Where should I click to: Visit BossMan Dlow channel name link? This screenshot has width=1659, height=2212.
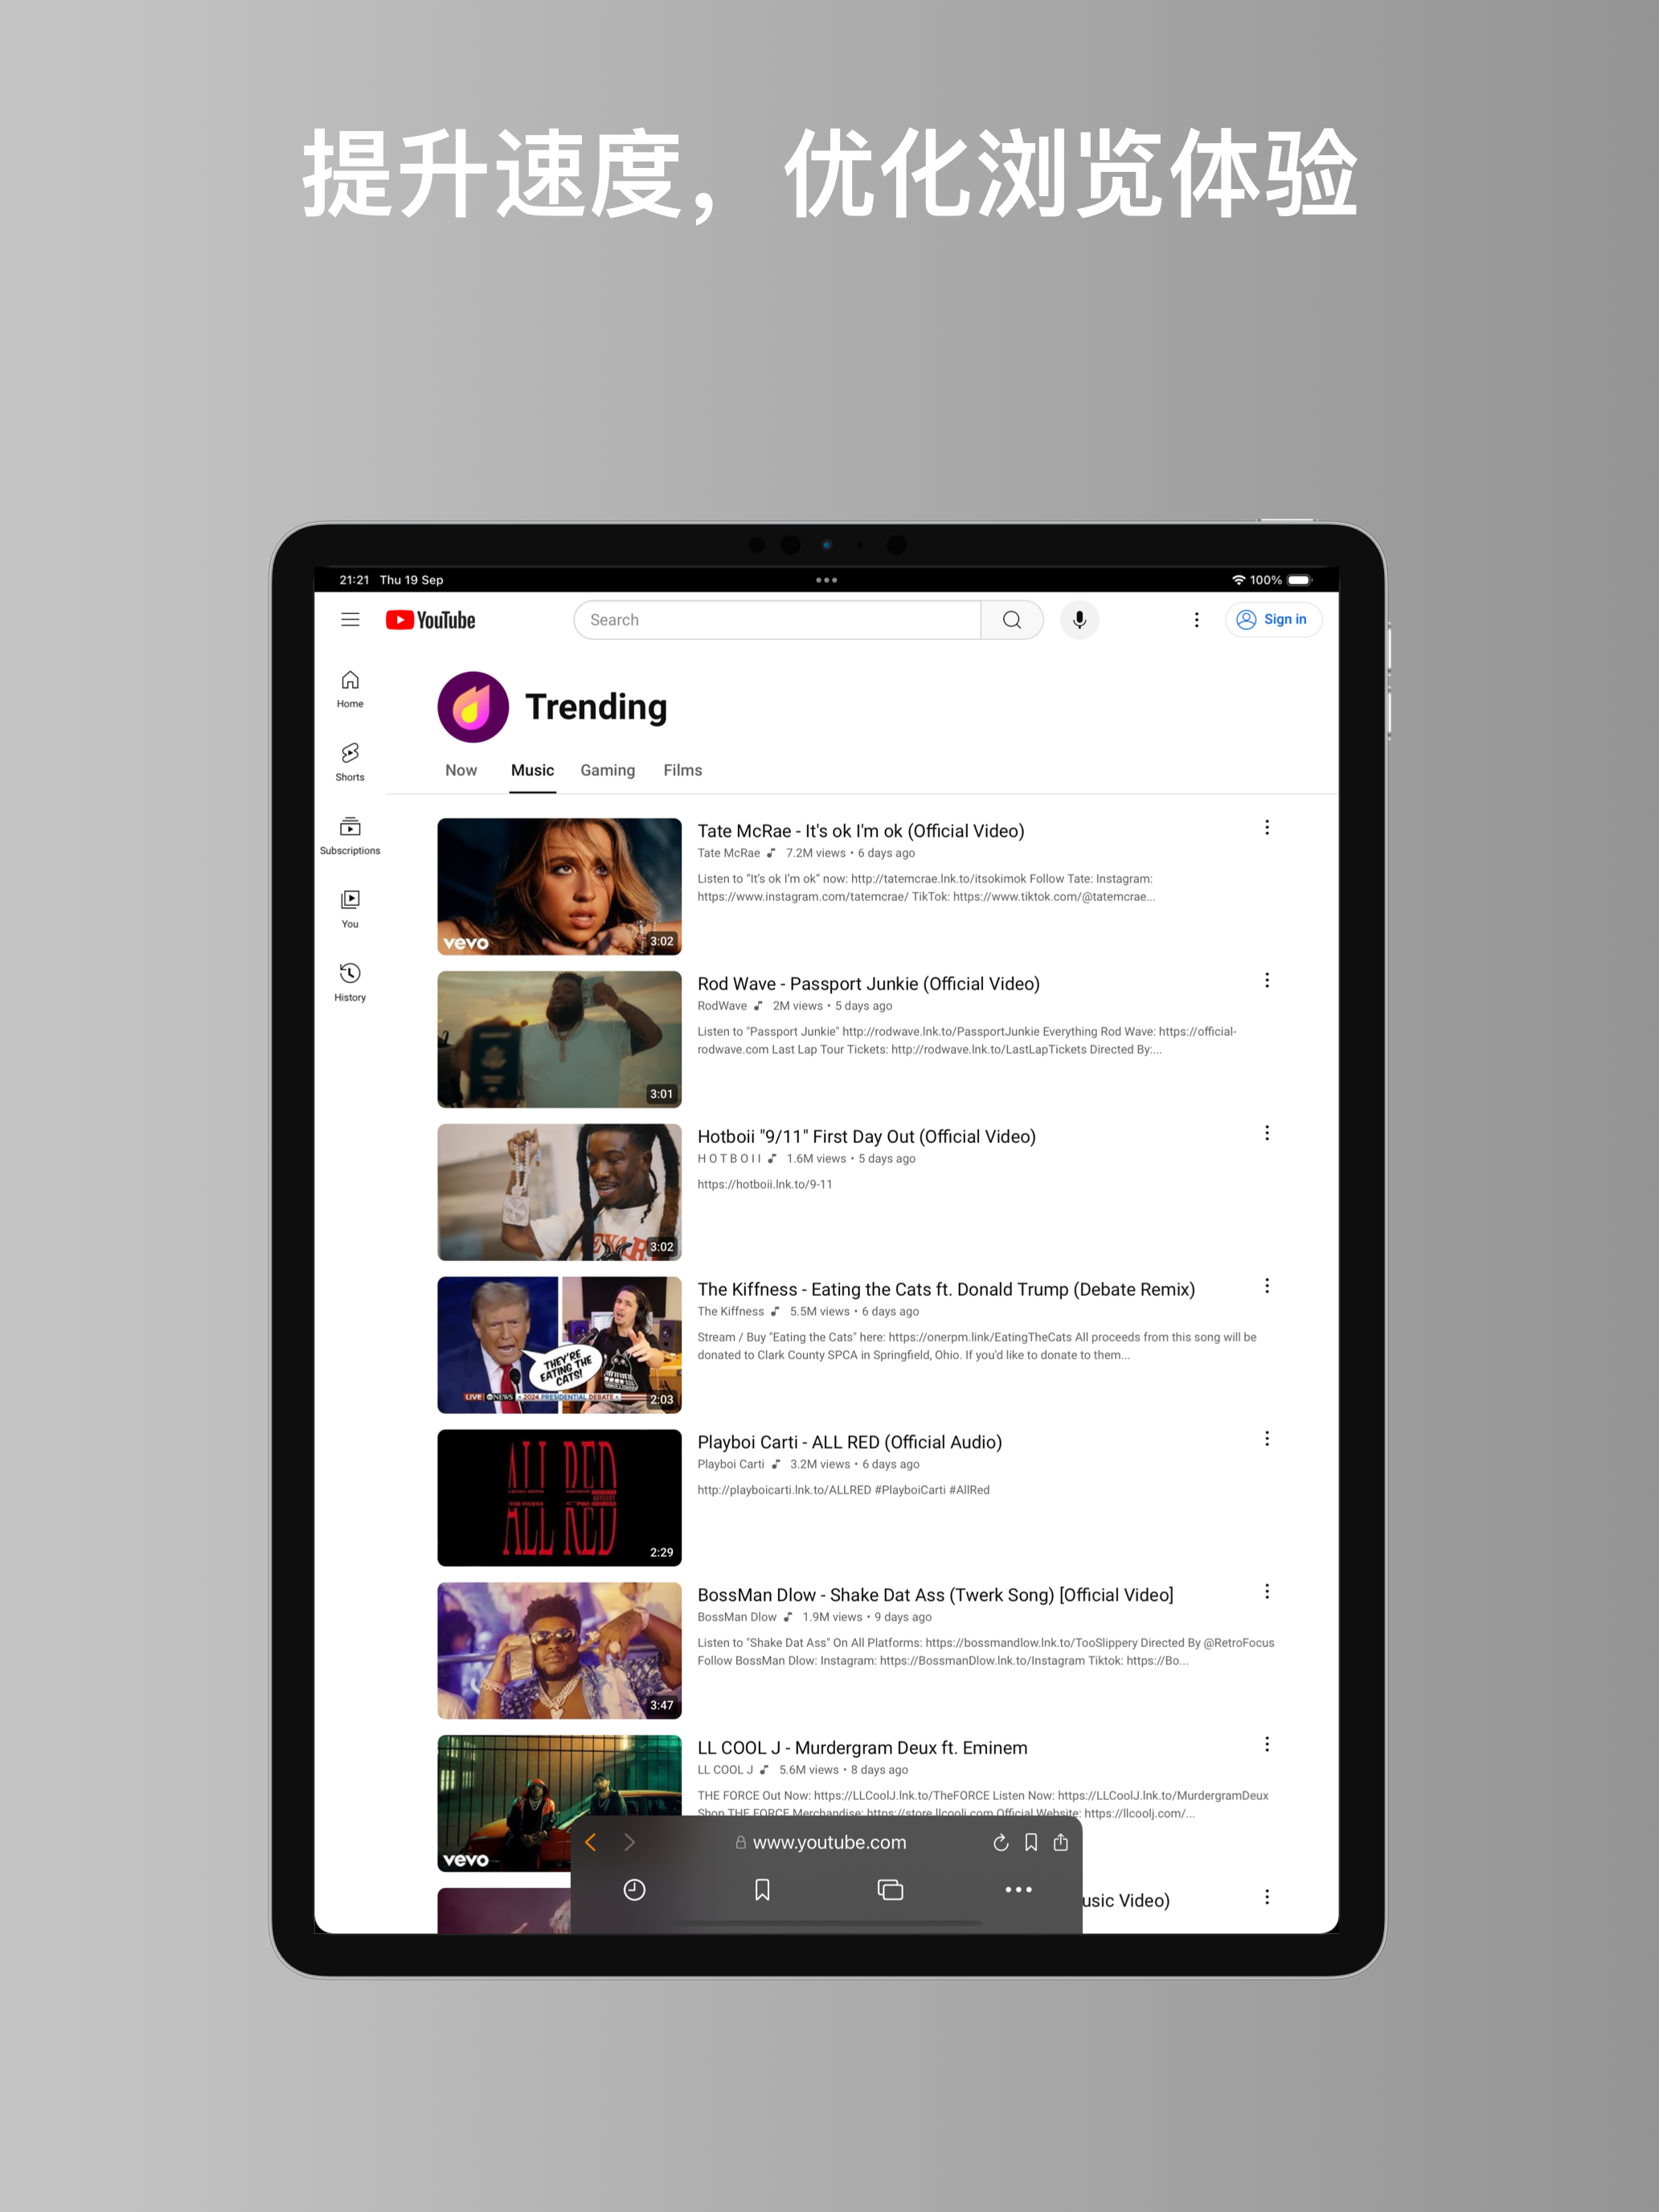tap(737, 1618)
